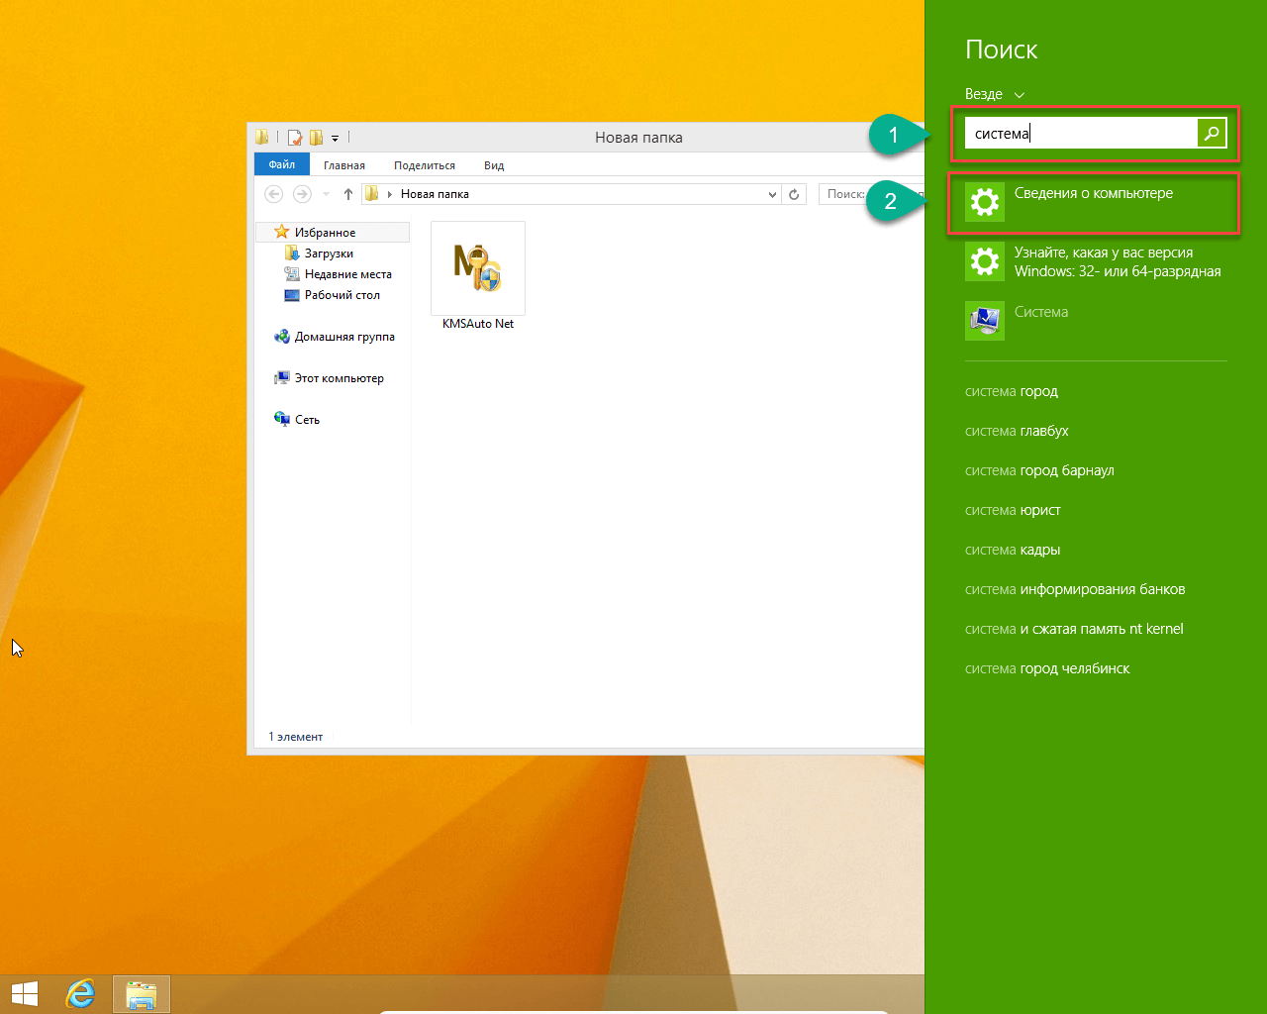
Task: Expand the Везде search scope dropdown
Action: click(x=994, y=94)
